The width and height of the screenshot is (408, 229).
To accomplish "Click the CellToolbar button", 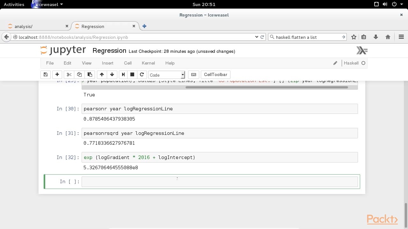I will [x=215, y=74].
